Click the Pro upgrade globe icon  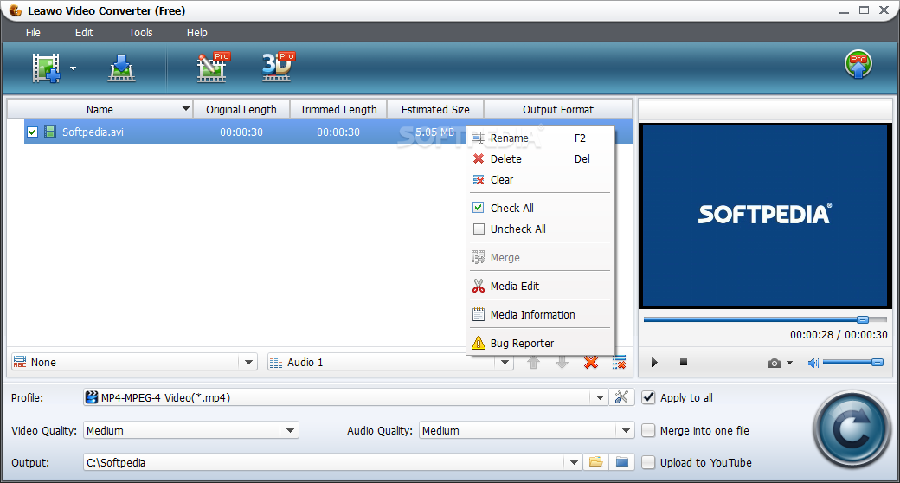click(x=858, y=64)
